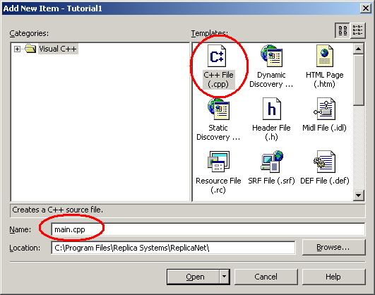Click into the Name text field
Viewport: 375px width, 295px height.
[x=208, y=229]
